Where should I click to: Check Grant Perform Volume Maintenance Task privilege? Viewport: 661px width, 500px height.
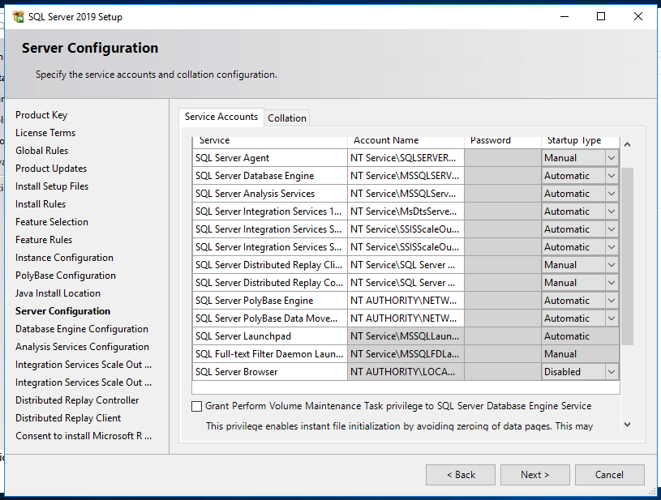[x=197, y=406]
